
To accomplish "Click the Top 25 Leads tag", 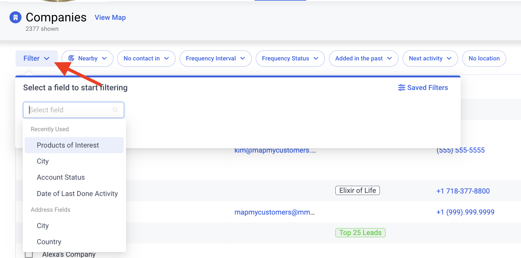I will click(x=360, y=233).
